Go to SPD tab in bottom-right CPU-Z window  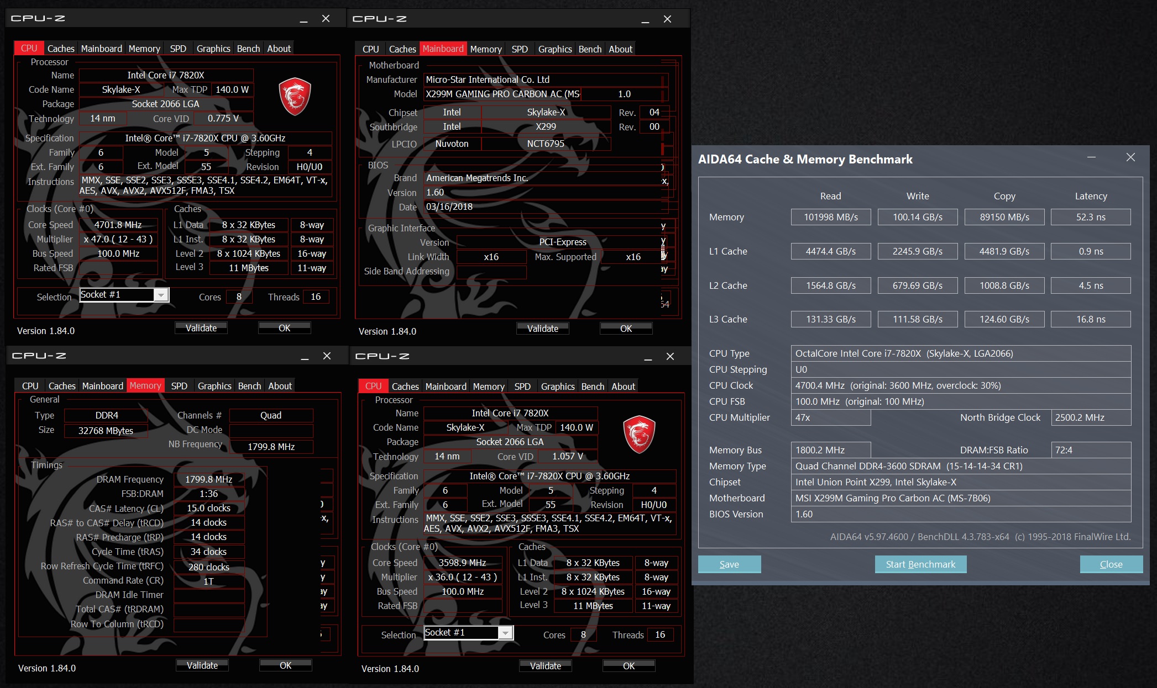(522, 387)
